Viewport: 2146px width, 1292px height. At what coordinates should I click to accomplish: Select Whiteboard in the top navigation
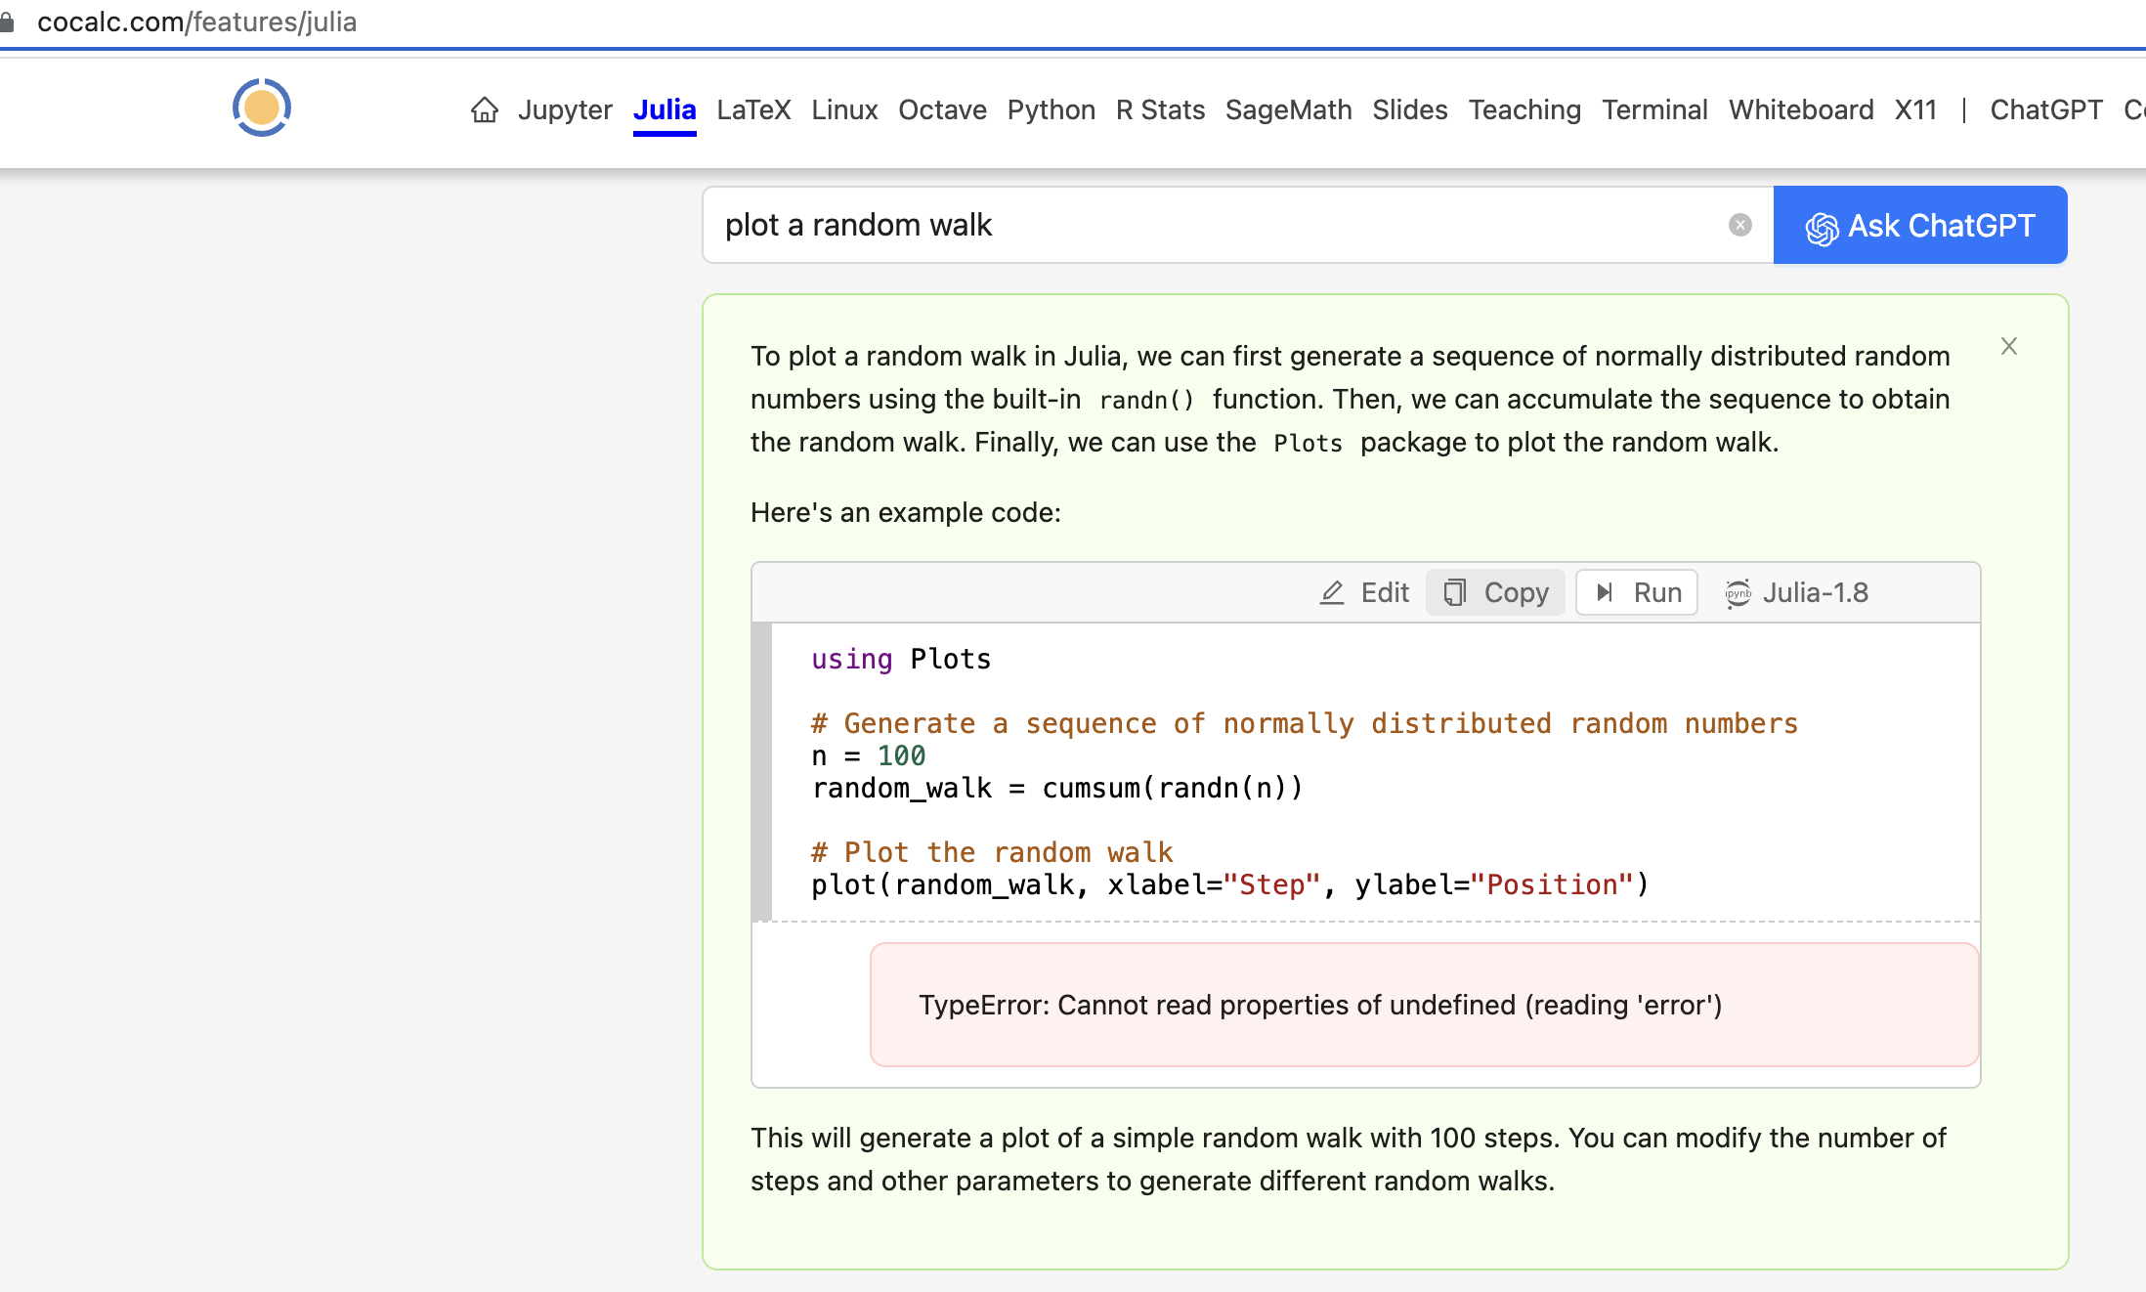1801,110
